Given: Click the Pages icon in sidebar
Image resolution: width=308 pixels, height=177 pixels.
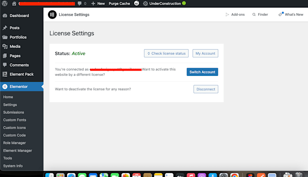Looking at the screenshot, I should (x=5, y=56).
